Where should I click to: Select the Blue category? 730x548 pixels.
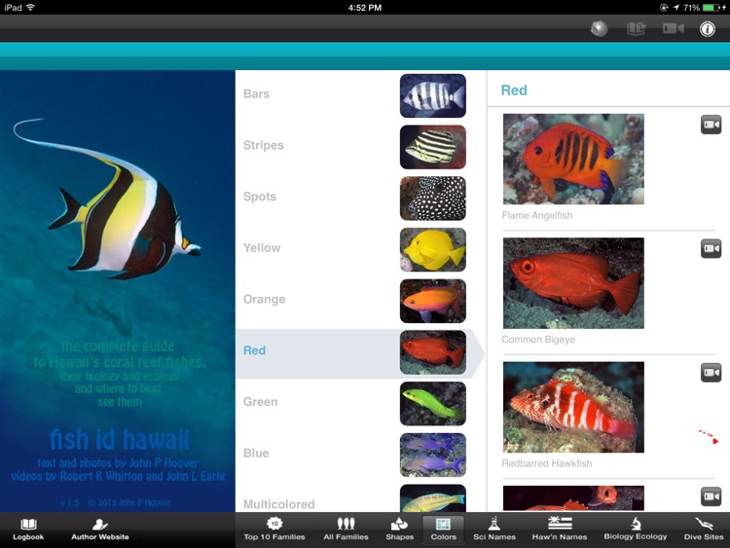pyautogui.click(x=361, y=455)
